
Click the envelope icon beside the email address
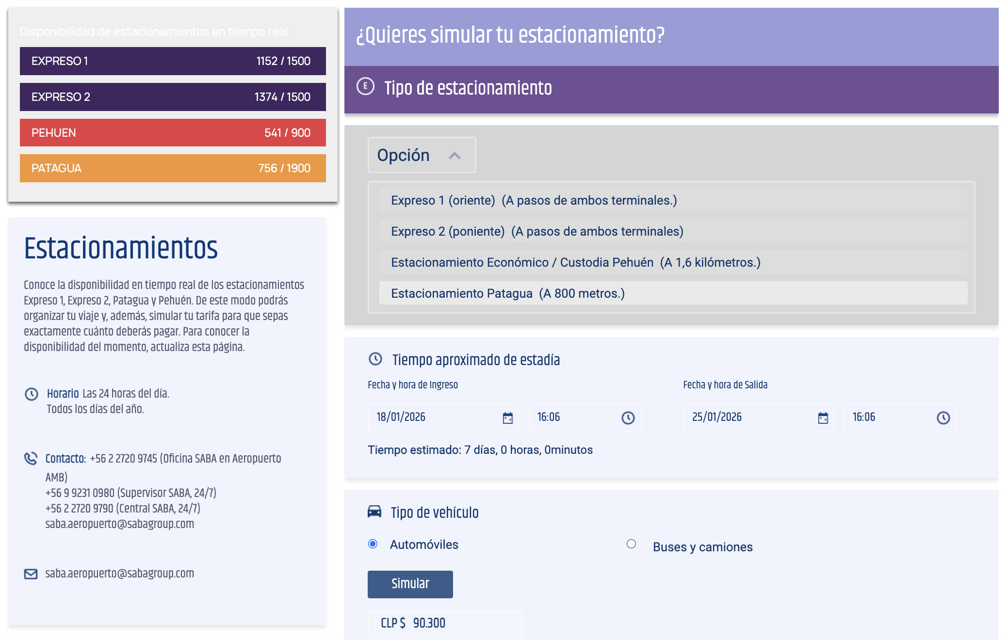tap(30, 573)
